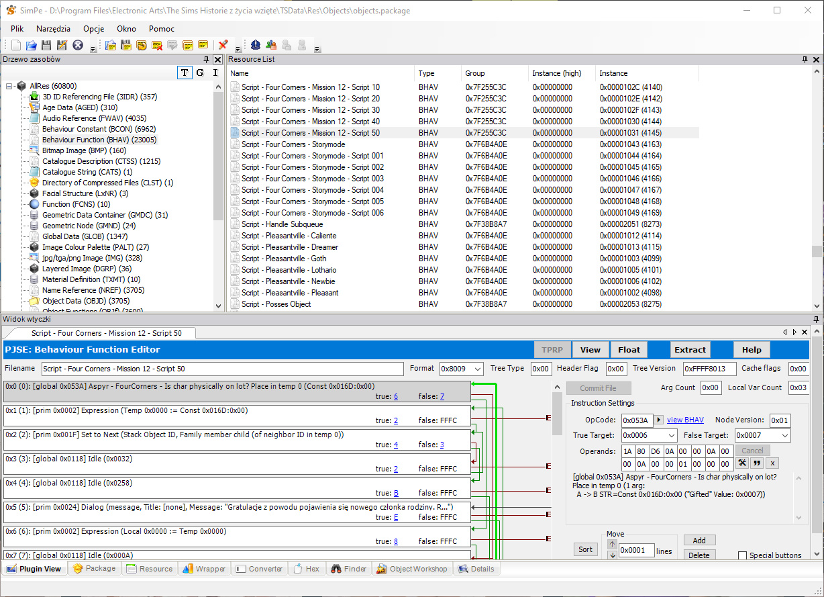Toggle the G group view mode
This screenshot has width=824, height=597.
pyautogui.click(x=200, y=73)
